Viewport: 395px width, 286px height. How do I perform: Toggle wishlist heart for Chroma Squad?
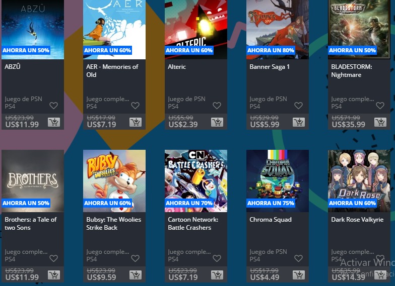(x=298, y=258)
